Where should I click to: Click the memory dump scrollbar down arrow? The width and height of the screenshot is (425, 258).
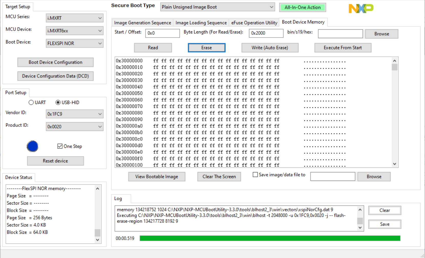pos(395,164)
